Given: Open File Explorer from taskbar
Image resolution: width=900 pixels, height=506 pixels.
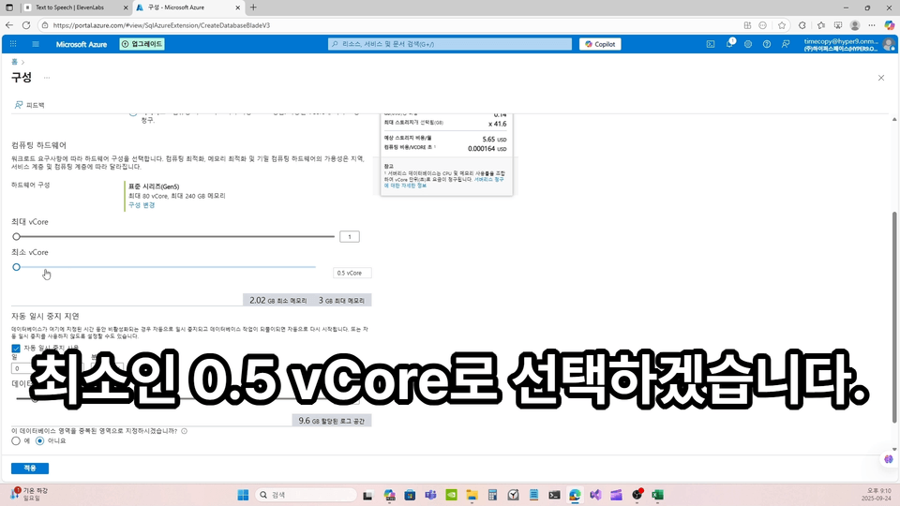Looking at the screenshot, I should (x=472, y=495).
